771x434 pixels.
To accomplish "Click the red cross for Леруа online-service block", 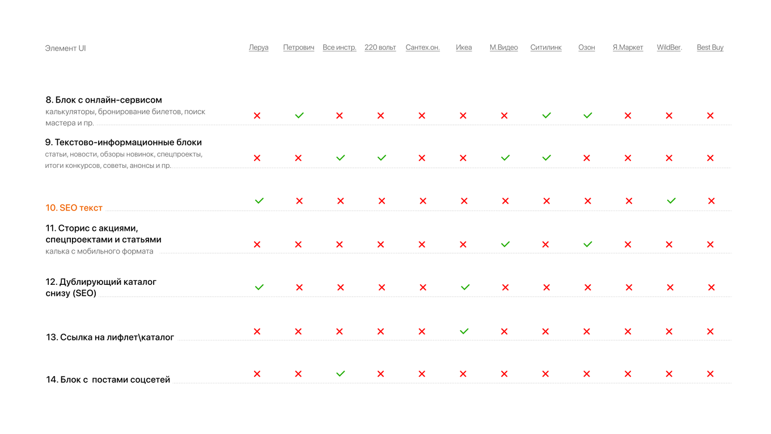I will coord(257,116).
